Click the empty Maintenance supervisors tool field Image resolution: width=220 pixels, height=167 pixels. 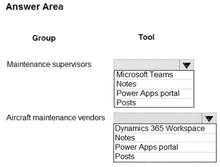pos(147,65)
